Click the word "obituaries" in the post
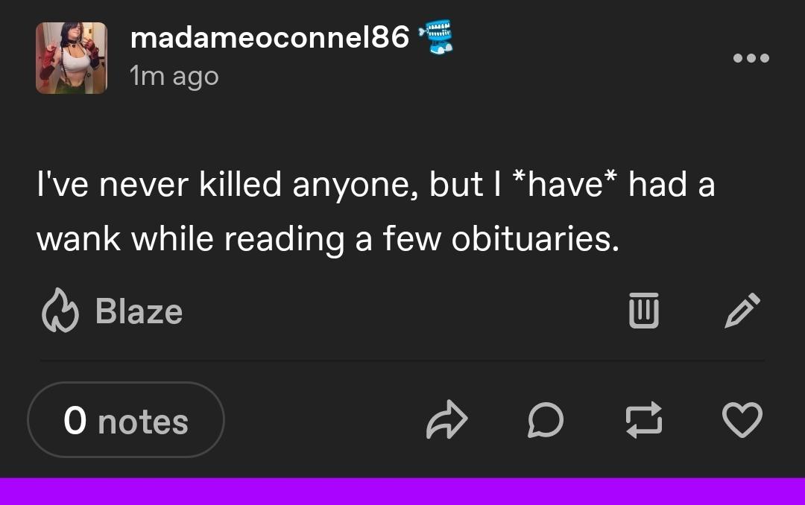Image resolution: width=805 pixels, height=505 pixels. click(535, 238)
